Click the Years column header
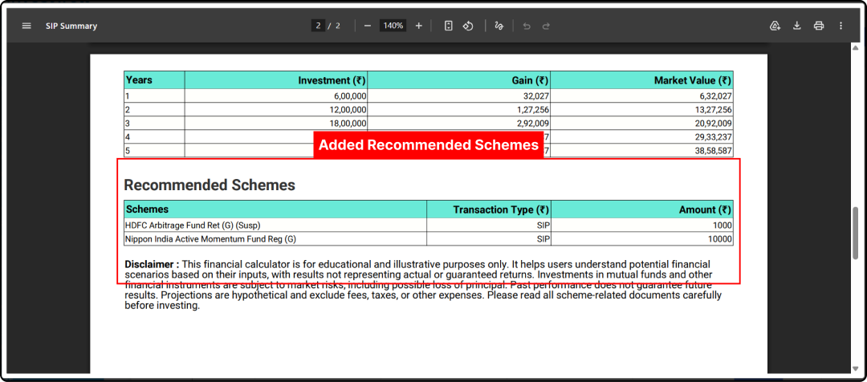 point(154,80)
